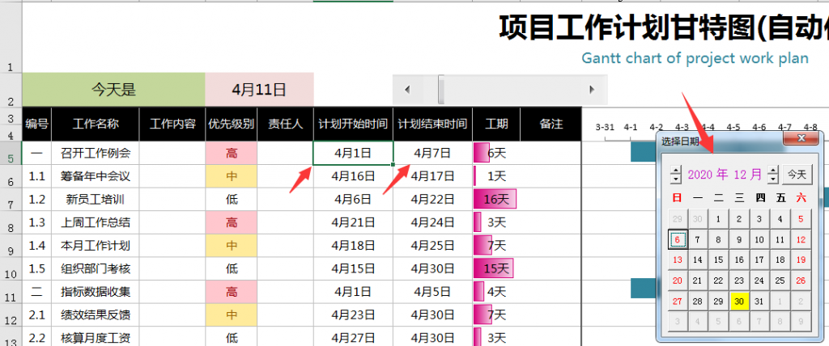Select the 4月17日 end date cell

tap(432, 176)
